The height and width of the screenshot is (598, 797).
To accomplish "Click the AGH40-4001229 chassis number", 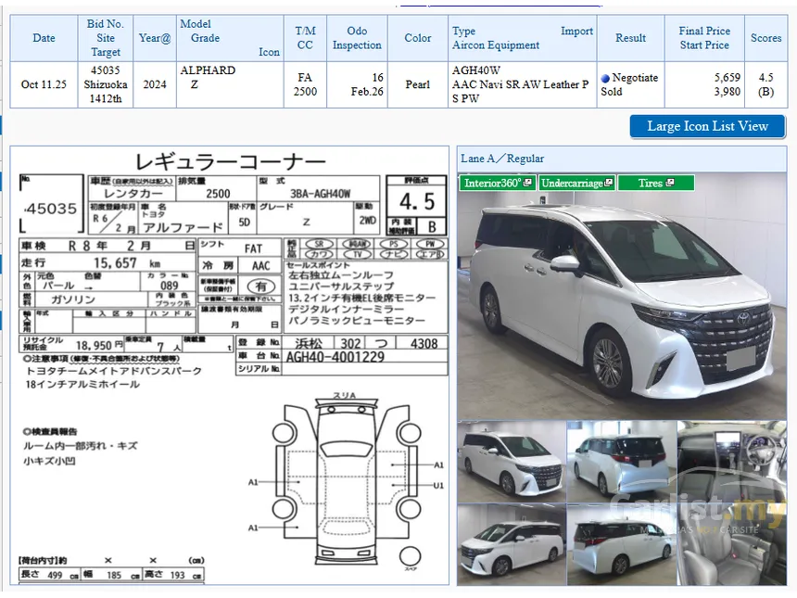I will tap(335, 357).
